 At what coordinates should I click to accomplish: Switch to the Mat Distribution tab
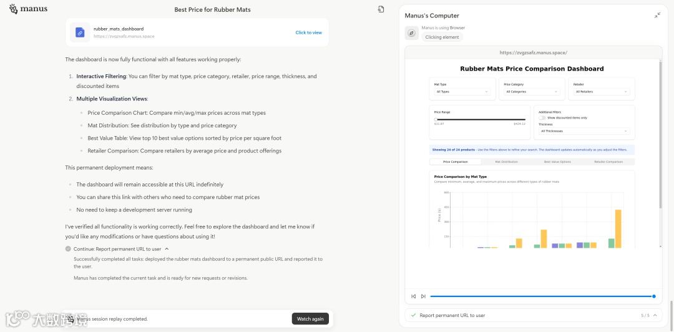[506, 162]
